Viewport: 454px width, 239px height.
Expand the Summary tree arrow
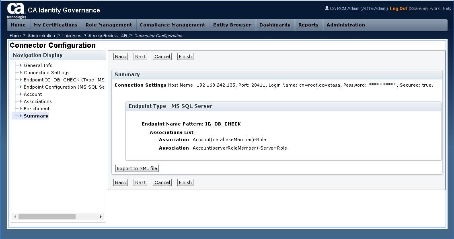tap(21, 116)
